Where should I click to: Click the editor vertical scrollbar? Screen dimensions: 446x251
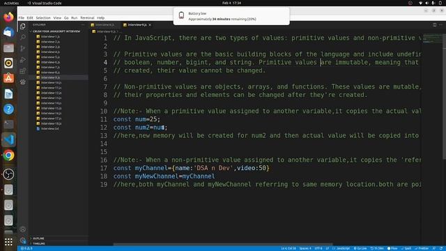point(444,97)
